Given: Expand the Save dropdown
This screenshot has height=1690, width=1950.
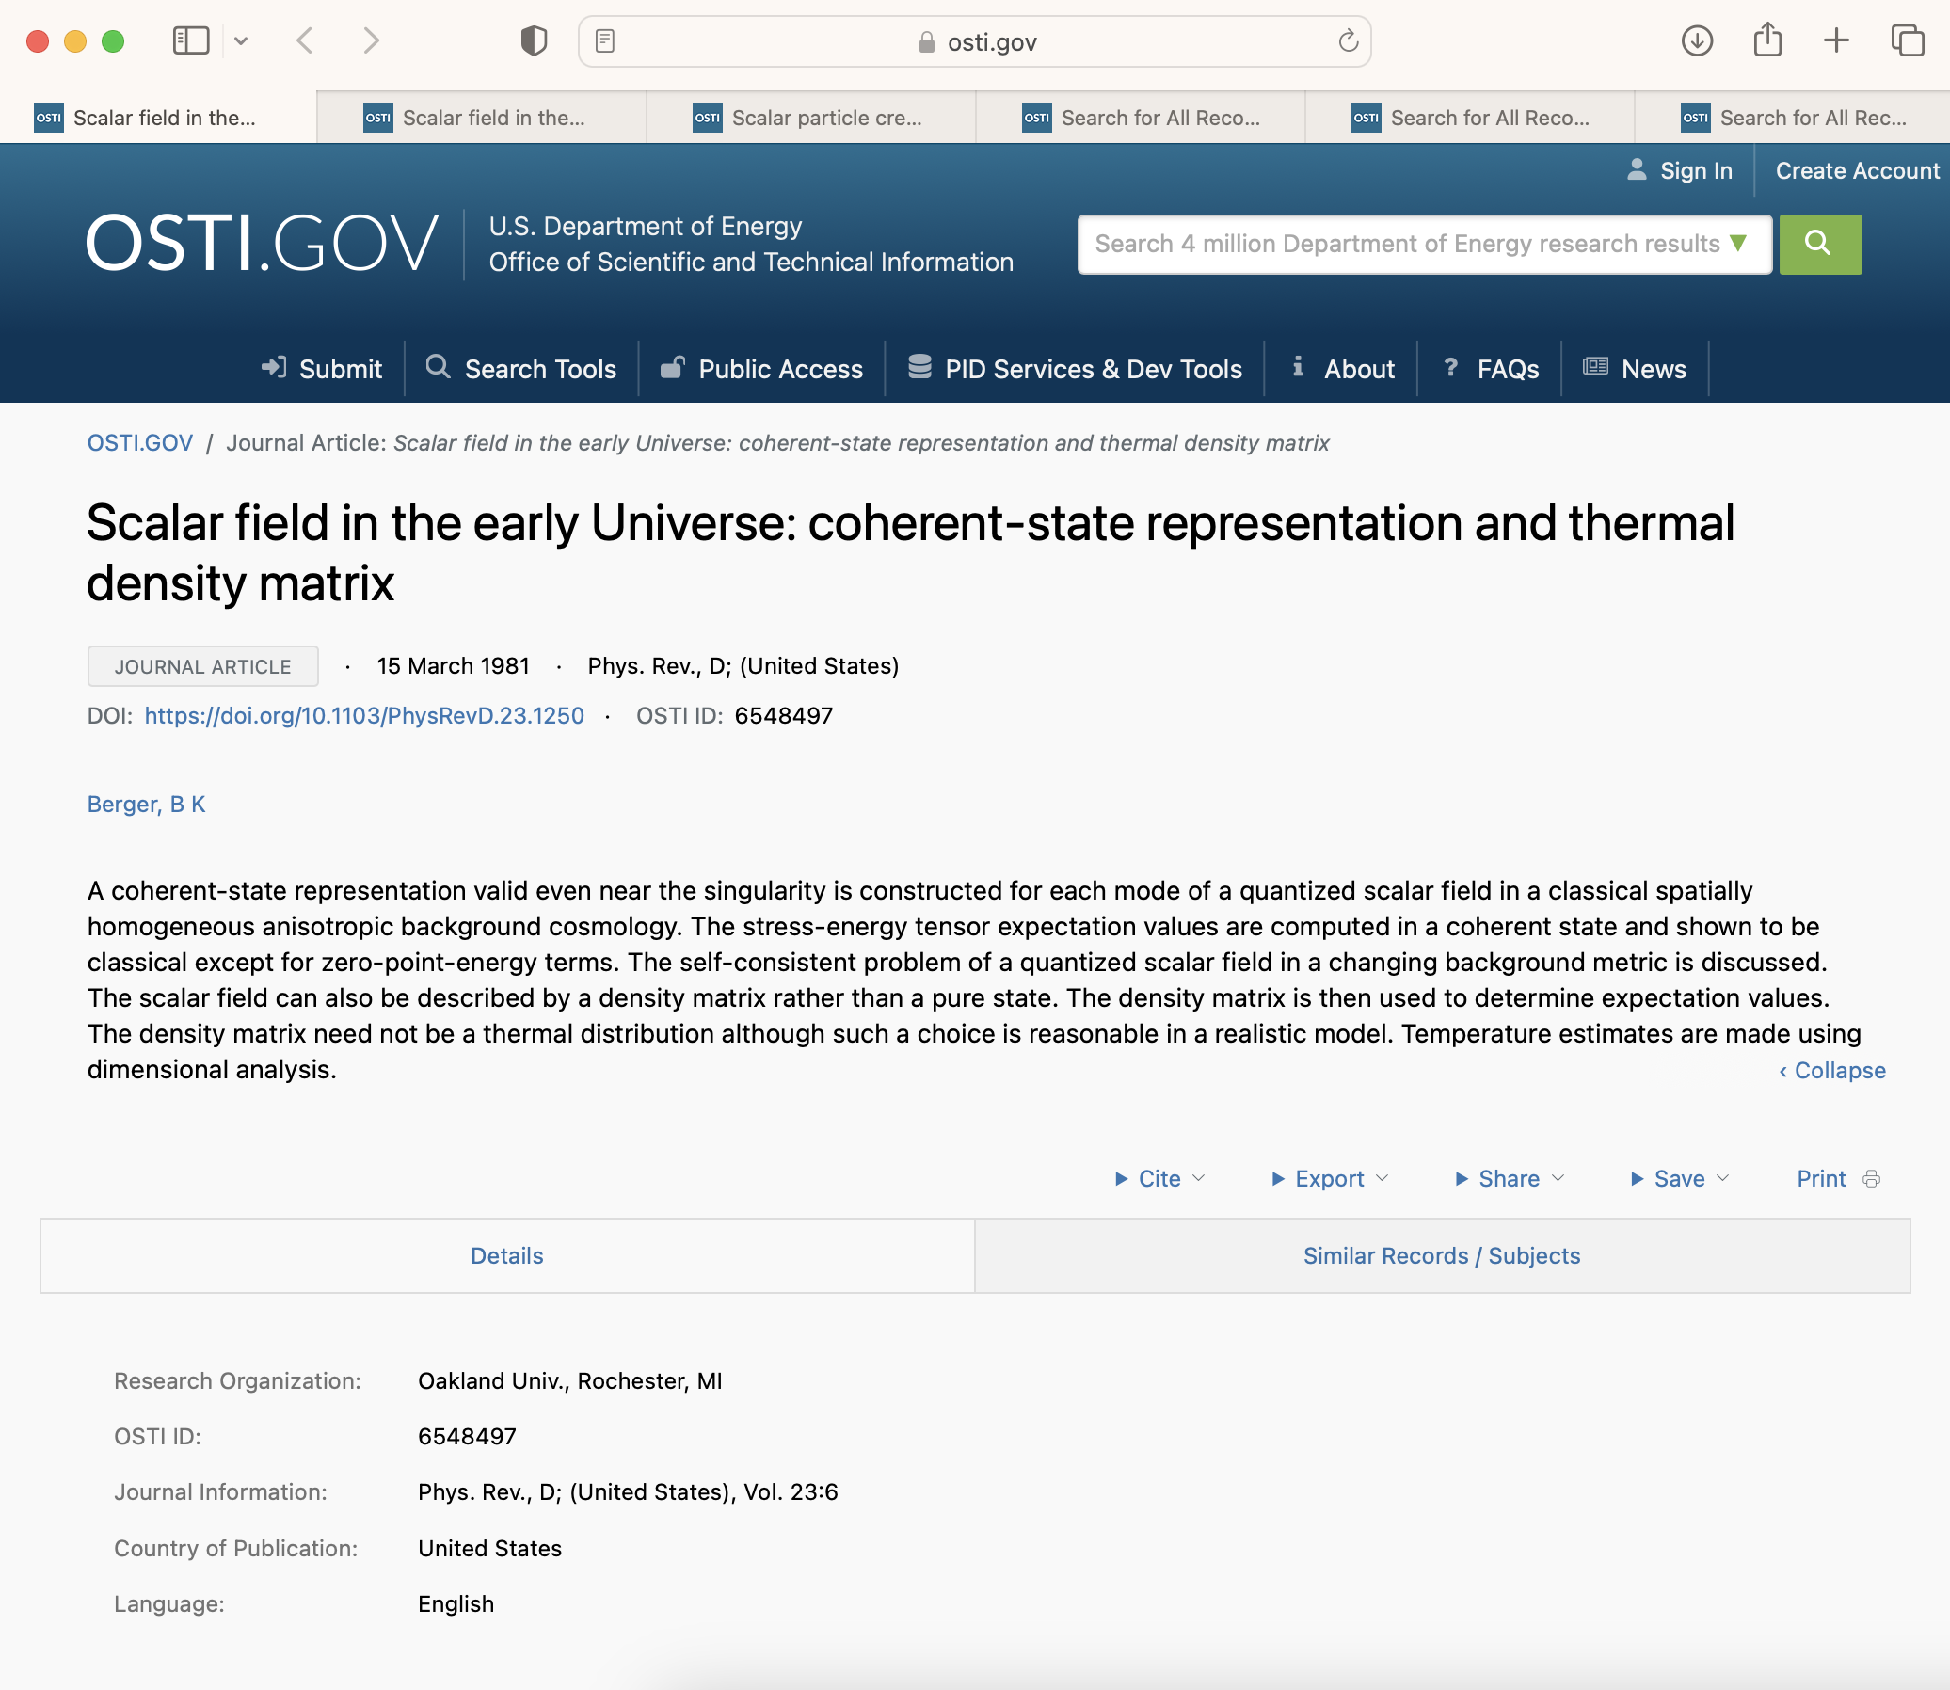Looking at the screenshot, I should 1679,1179.
